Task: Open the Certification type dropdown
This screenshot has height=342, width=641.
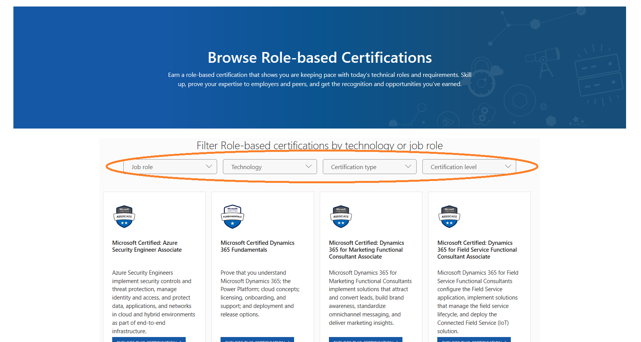Action: click(370, 167)
